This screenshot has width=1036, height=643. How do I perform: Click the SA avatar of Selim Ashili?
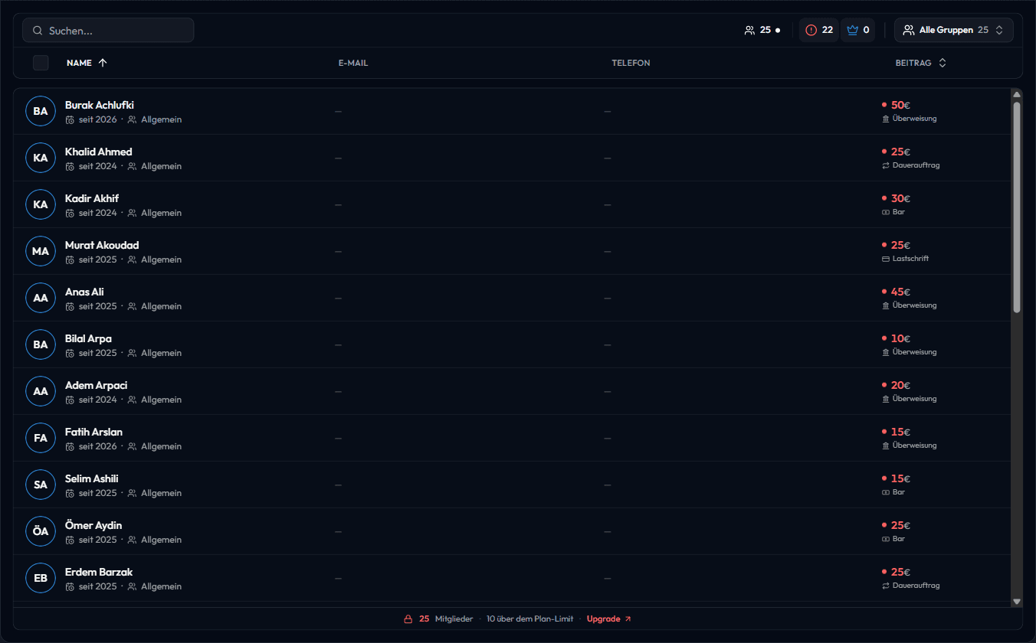(41, 485)
